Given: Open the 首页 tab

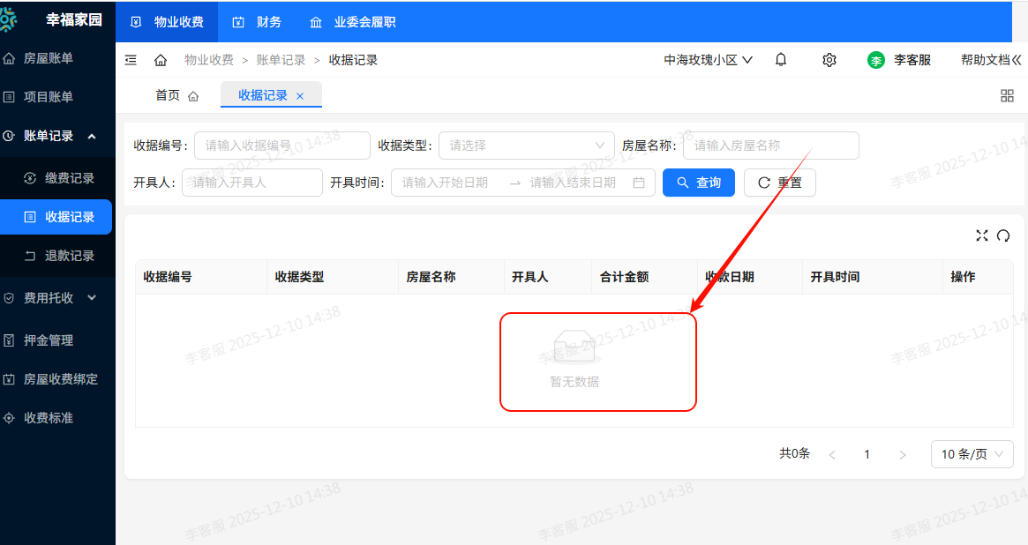Looking at the screenshot, I should point(167,94).
